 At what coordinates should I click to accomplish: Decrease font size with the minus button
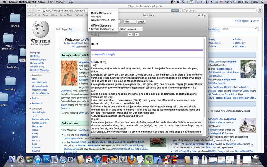click(x=137, y=34)
